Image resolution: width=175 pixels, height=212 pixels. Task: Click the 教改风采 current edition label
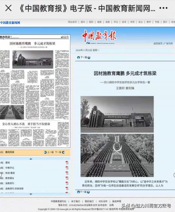pyautogui.click(x=10, y=152)
